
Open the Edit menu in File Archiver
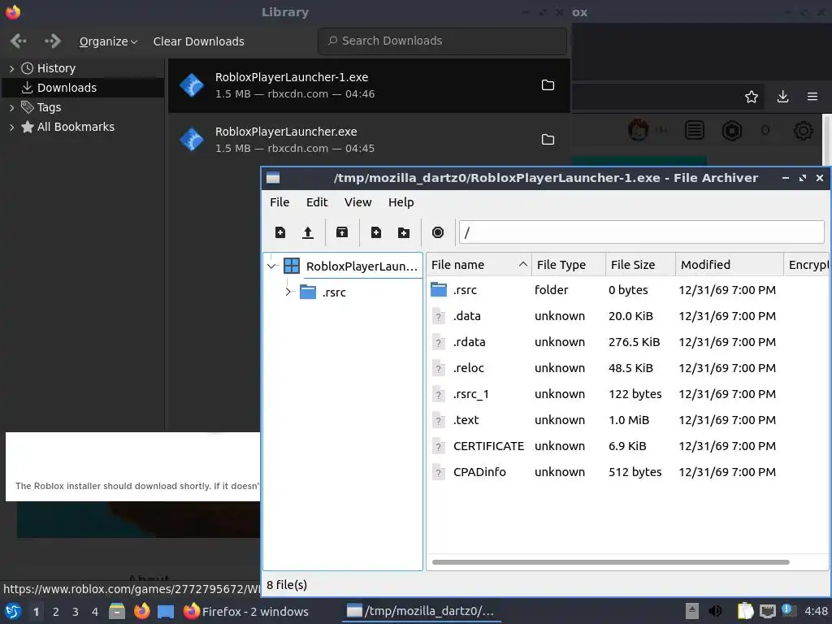(317, 202)
